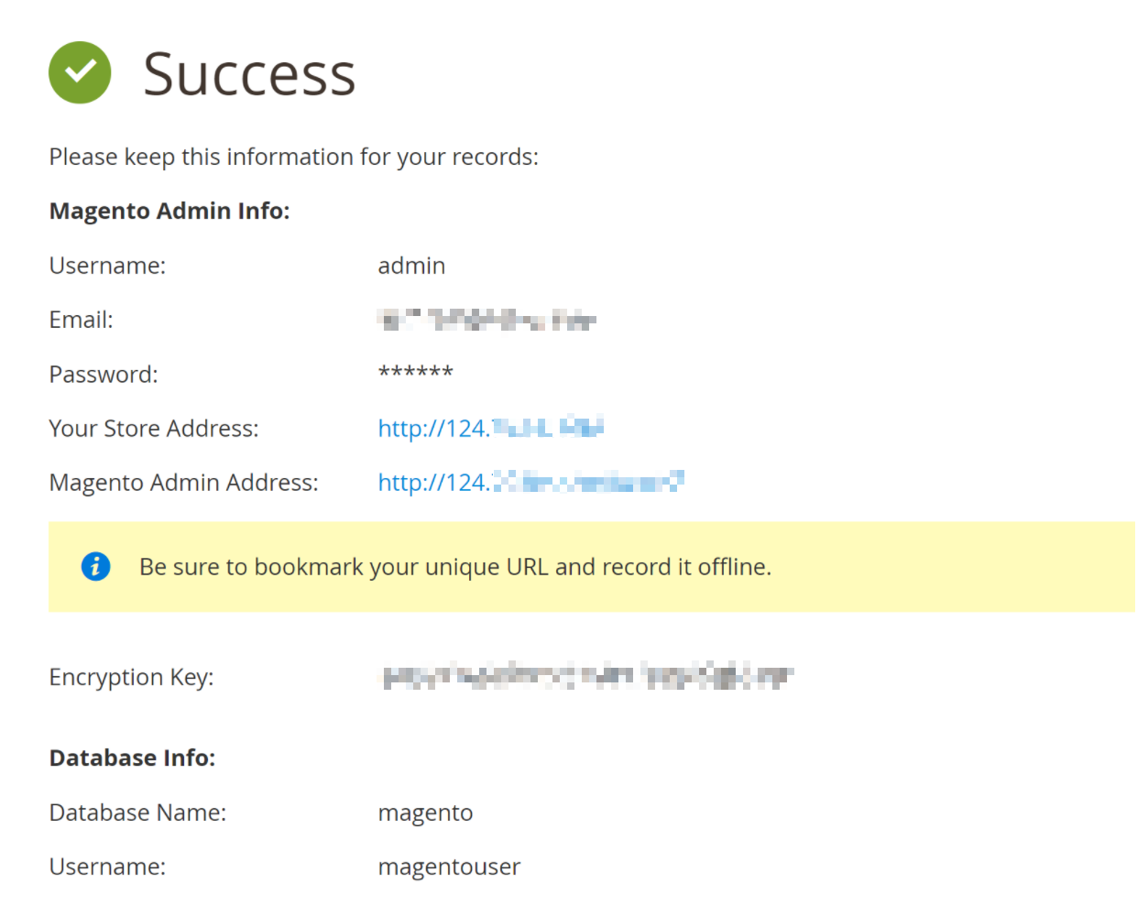The width and height of the screenshot is (1137, 905).
Task: Click the masked password asterisks
Action: pyautogui.click(x=415, y=373)
